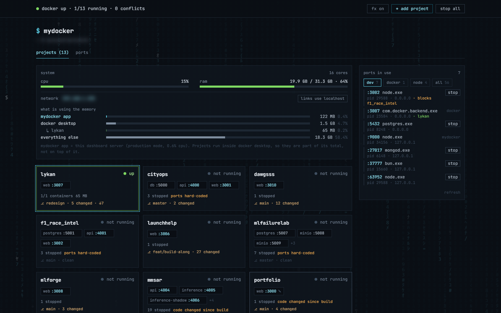Open the cityops web :3001 port chip

[x=224, y=185]
